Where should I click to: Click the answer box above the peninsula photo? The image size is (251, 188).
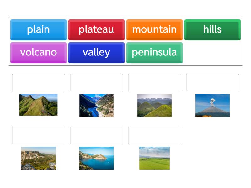click(x=96, y=135)
